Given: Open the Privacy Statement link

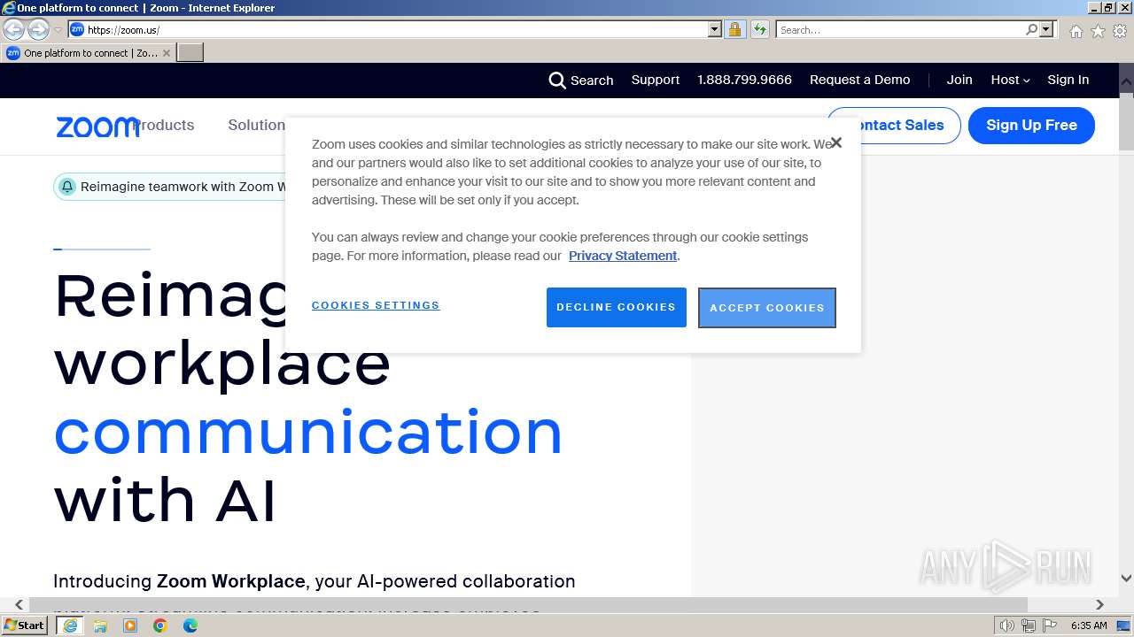Looking at the screenshot, I should [x=623, y=256].
